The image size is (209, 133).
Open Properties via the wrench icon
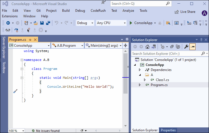coord(186,47)
